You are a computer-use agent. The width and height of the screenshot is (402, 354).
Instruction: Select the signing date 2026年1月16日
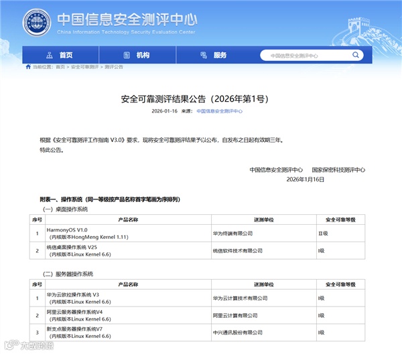(x=305, y=179)
